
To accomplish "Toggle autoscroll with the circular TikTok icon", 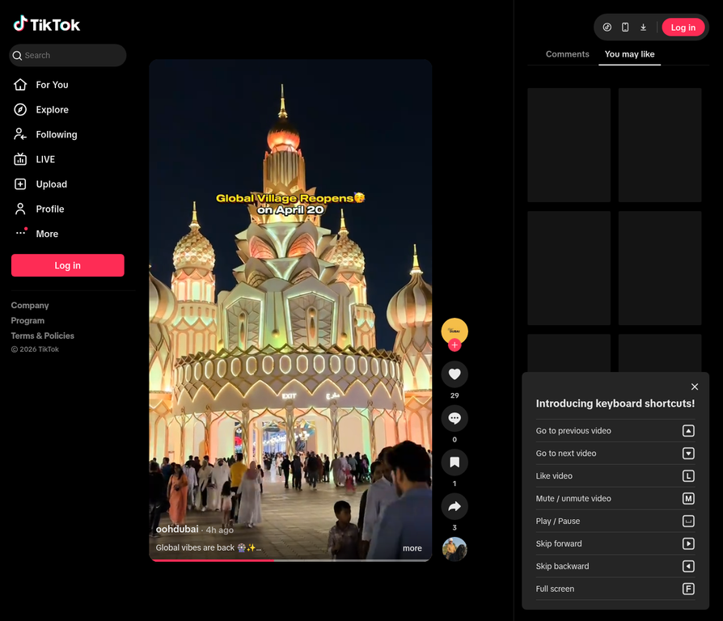I will pyautogui.click(x=607, y=27).
